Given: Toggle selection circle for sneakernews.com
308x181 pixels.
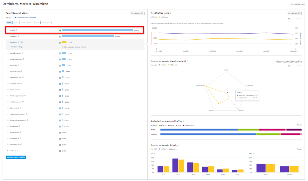Looking at the screenshot, I should [x=60, y=78].
